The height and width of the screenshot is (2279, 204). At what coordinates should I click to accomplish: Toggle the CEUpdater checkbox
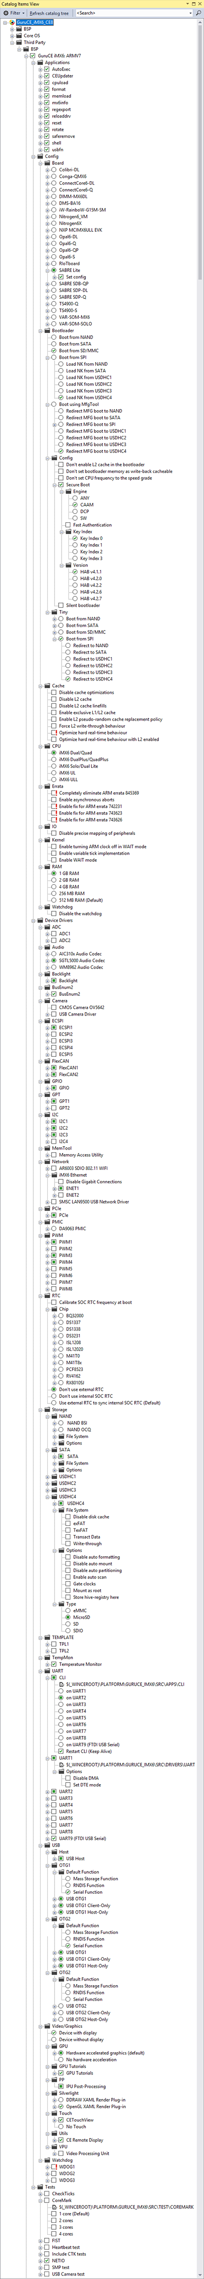click(48, 76)
